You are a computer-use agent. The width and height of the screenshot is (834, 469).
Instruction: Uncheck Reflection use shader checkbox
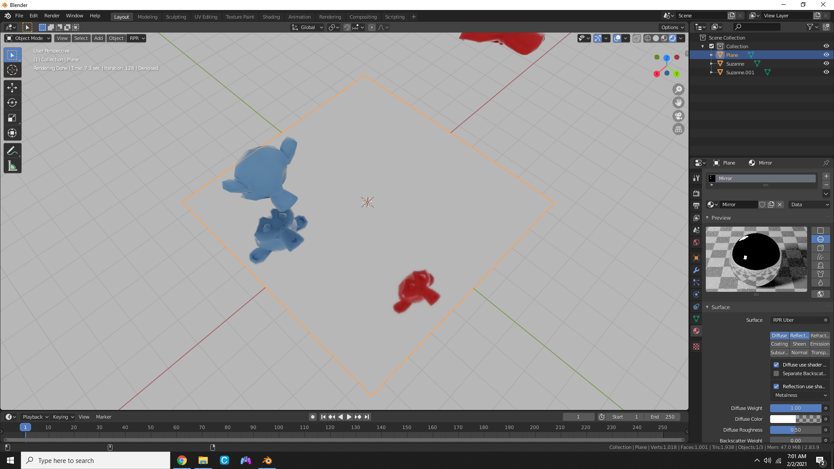(x=776, y=386)
